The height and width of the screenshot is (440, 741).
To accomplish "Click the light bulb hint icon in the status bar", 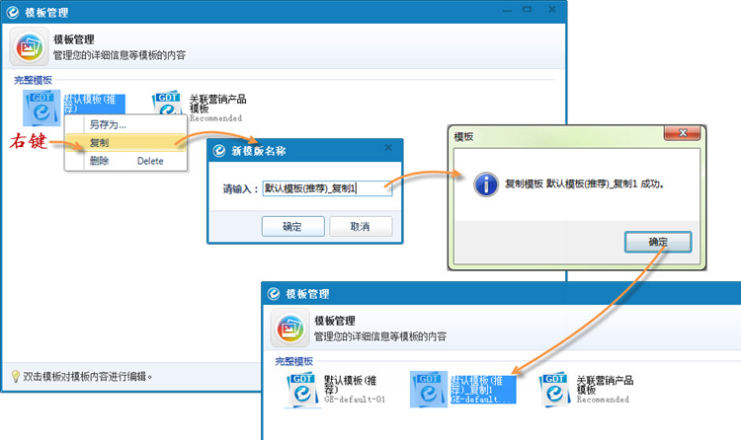I will (x=15, y=376).
